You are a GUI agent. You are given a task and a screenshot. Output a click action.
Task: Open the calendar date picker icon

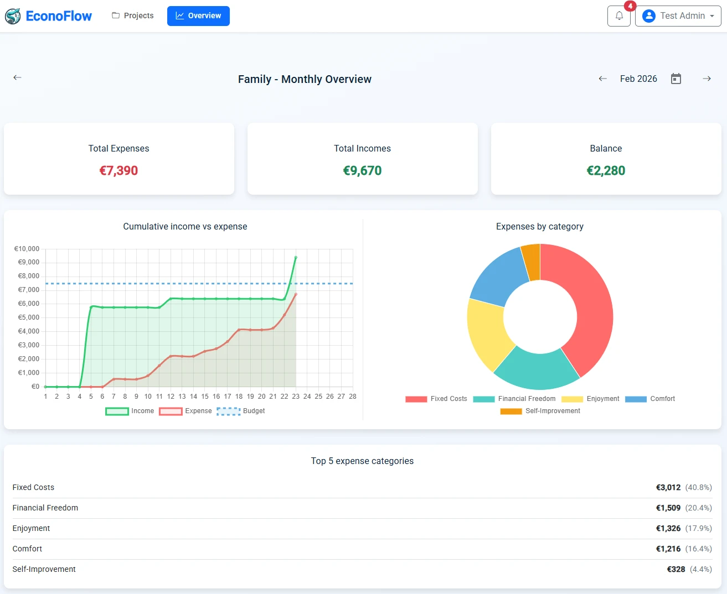(x=676, y=79)
